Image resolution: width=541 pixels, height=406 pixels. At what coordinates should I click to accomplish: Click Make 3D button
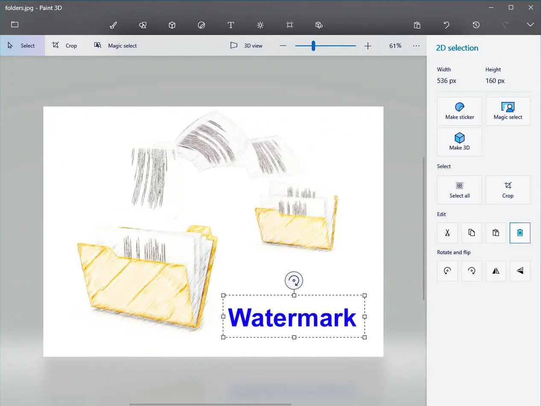pyautogui.click(x=459, y=142)
